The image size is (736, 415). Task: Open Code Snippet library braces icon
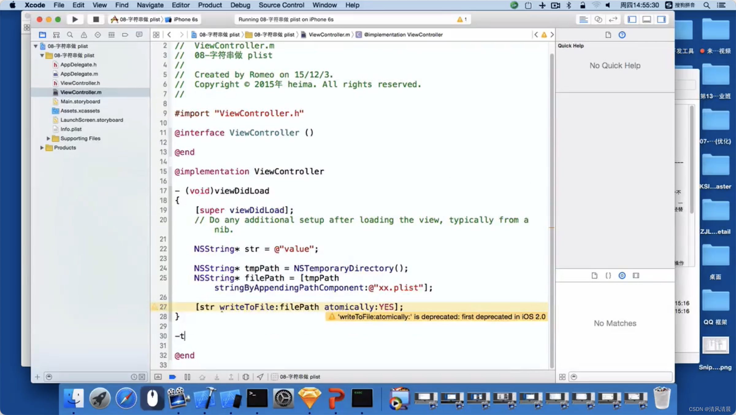pyautogui.click(x=608, y=275)
